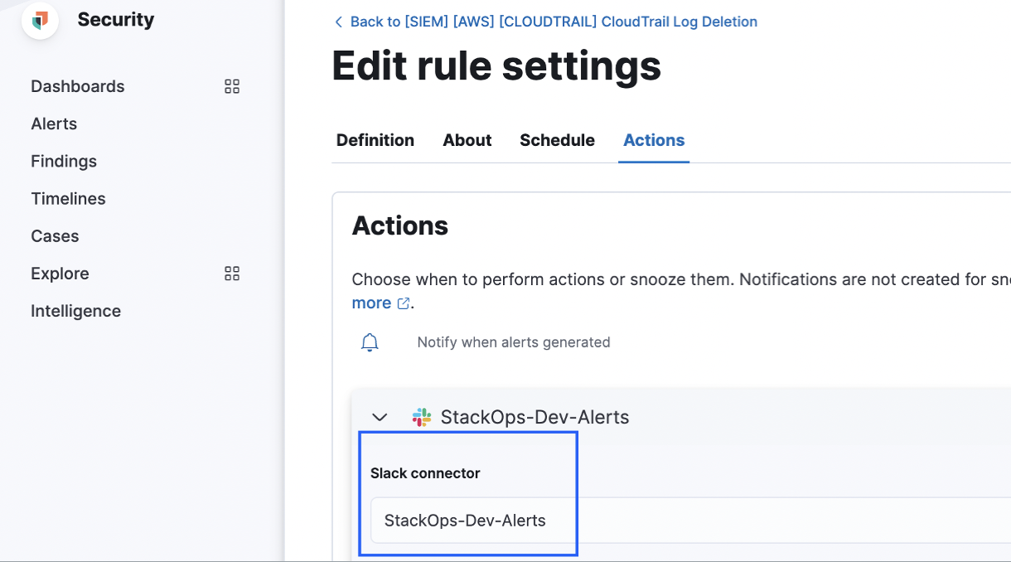Open Alerts in the sidebar
The image size is (1011, 562).
tap(54, 124)
